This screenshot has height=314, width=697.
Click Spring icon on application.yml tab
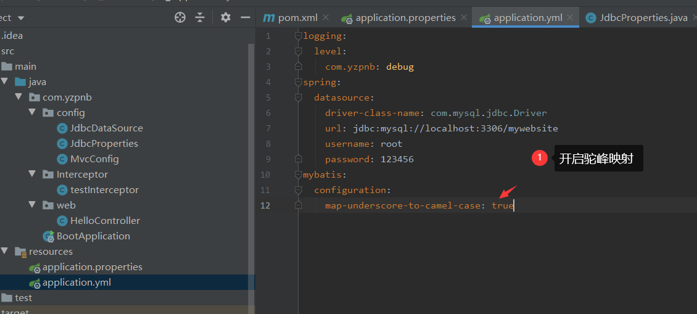[485, 19]
